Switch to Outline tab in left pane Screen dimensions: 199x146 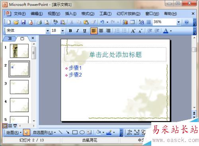10,39
